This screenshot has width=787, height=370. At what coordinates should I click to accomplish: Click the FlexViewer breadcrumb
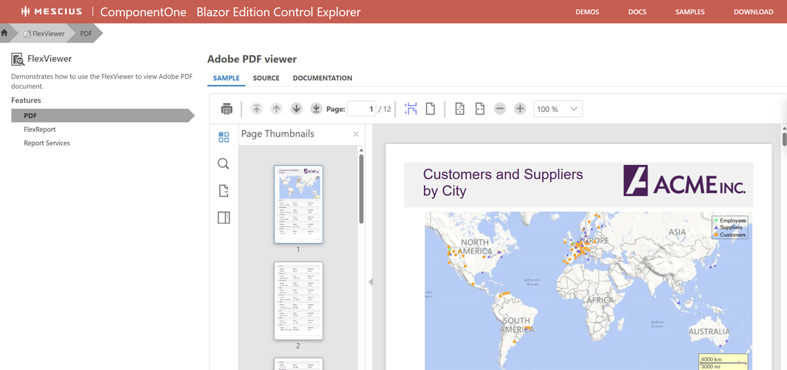point(44,34)
